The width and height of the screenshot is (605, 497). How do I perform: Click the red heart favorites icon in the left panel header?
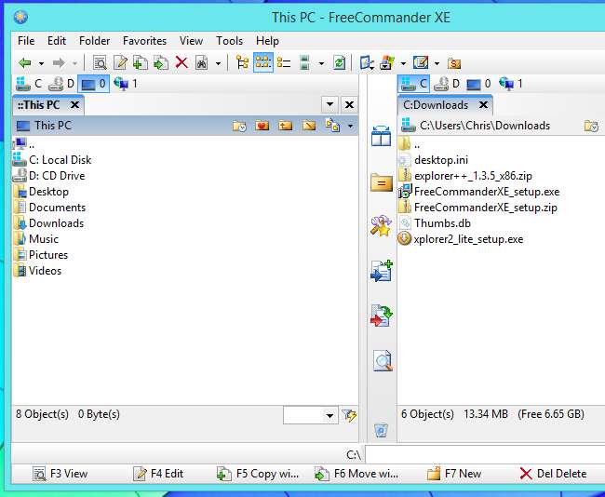pos(262,126)
